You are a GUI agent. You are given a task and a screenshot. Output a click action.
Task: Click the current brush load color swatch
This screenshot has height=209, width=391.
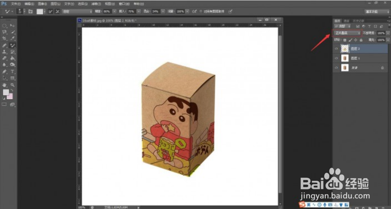pos(40,11)
